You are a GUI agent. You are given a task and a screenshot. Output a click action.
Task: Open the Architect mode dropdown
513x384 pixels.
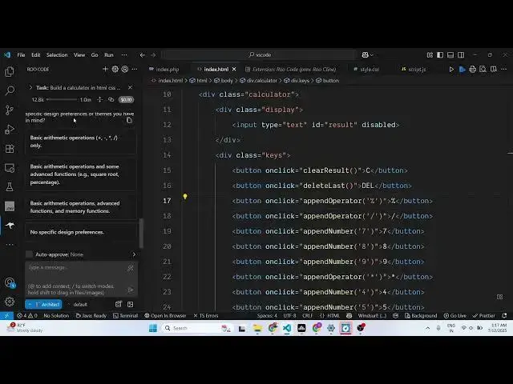(43, 304)
